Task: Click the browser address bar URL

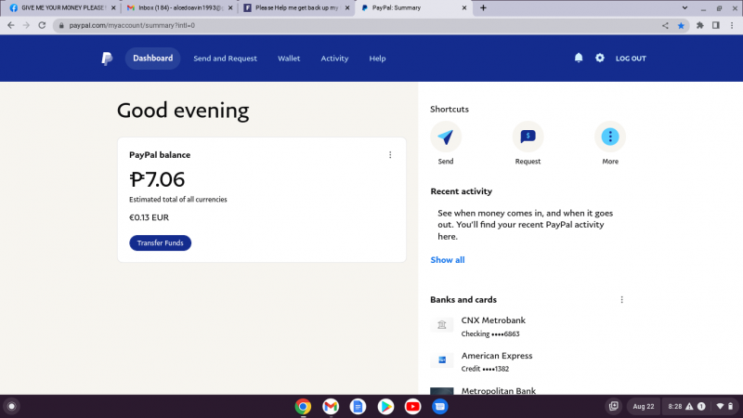Action: [x=132, y=26]
